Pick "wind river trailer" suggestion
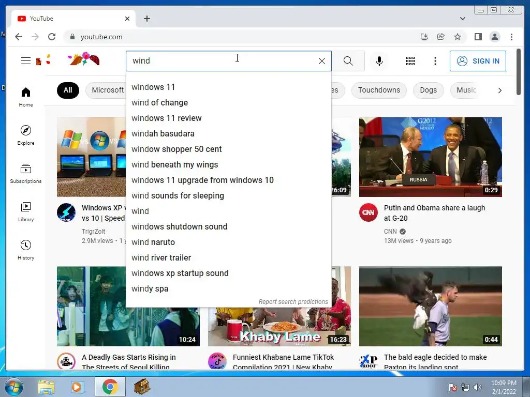 coord(228,258)
